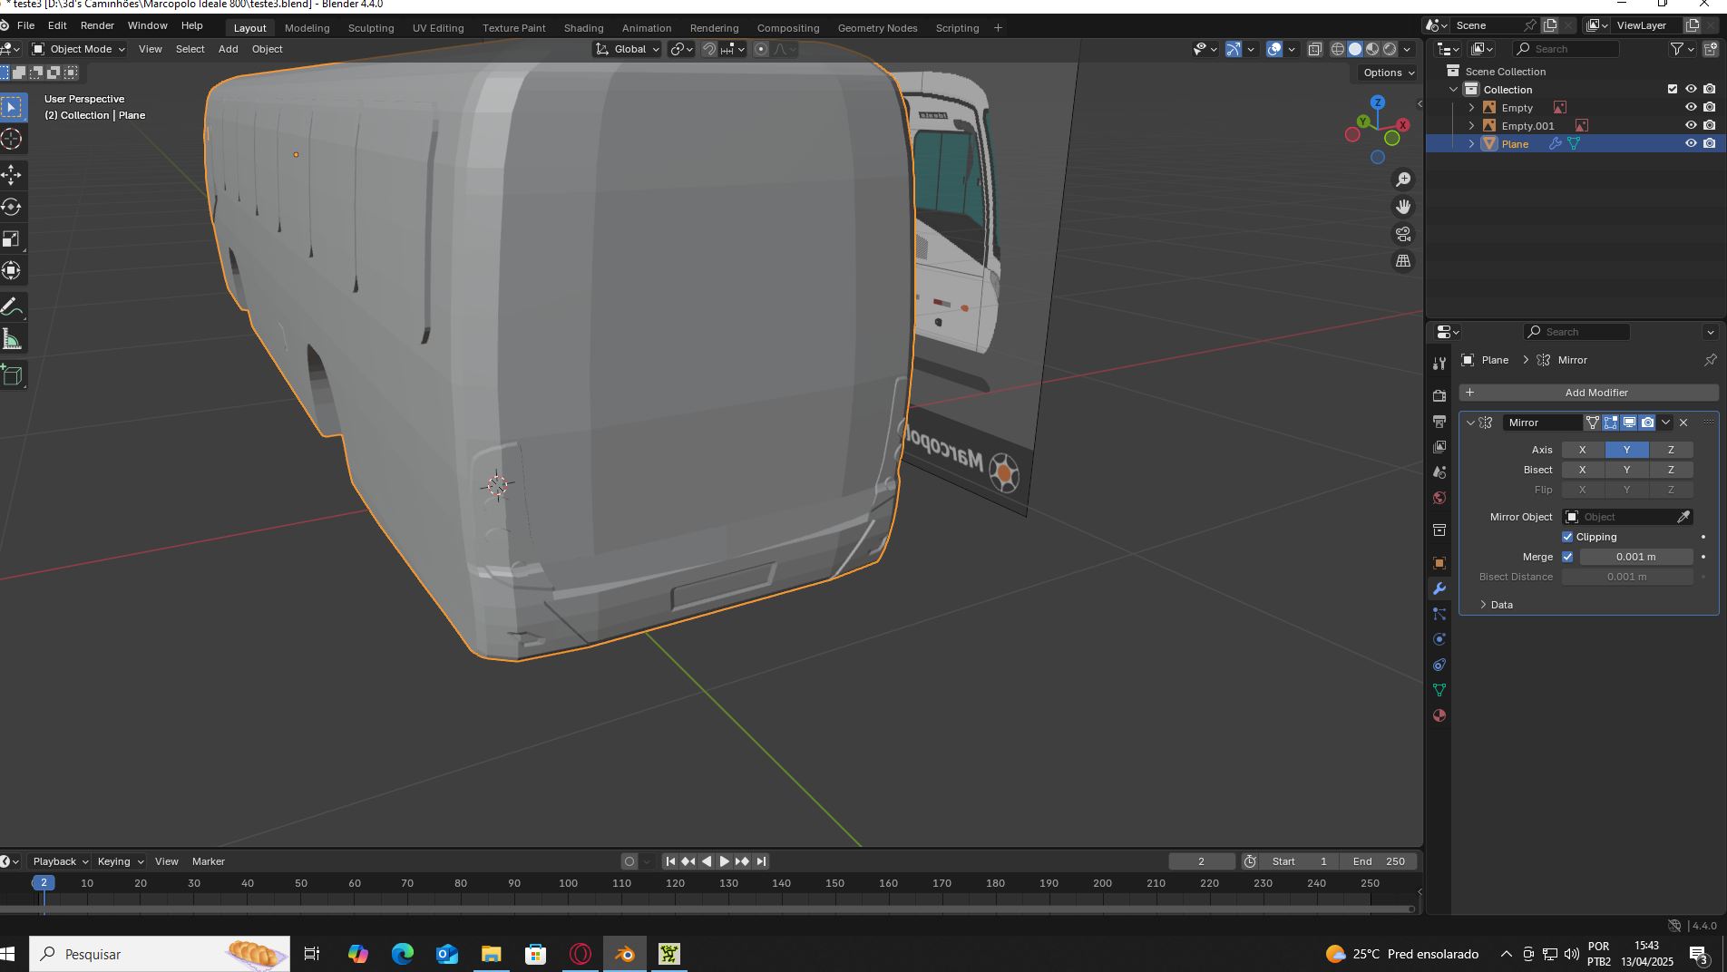The height and width of the screenshot is (972, 1727).
Task: Open the Render menu
Action: (97, 25)
